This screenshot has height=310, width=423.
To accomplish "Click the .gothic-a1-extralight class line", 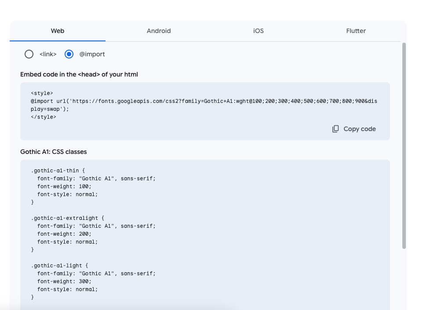I will point(67,218).
